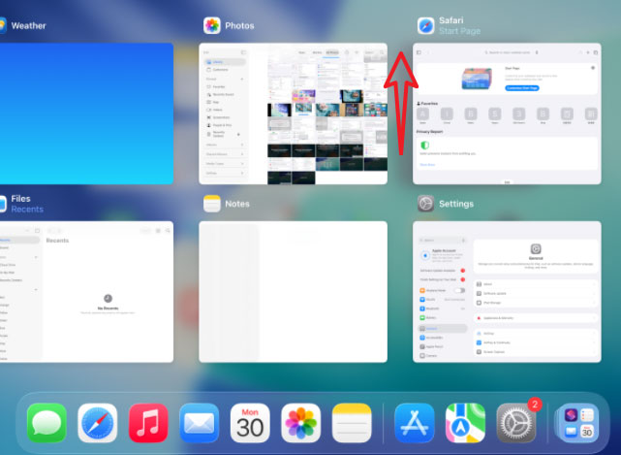Open Settings dock icon with badge 2
621x455 pixels.
coord(516,423)
